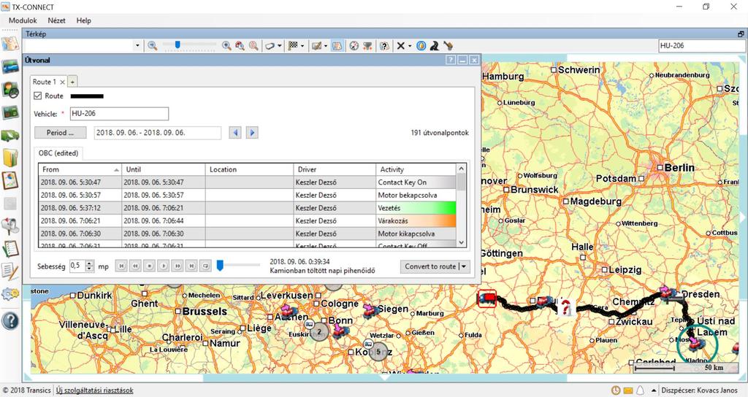Click the alarm clock icon in status bar

click(616, 390)
